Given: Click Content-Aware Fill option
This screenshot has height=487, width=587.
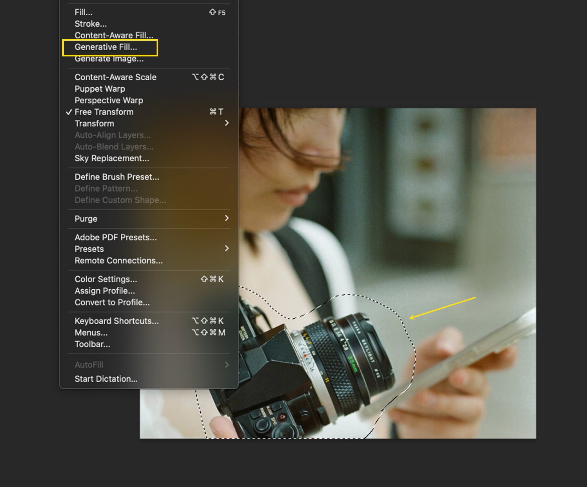Looking at the screenshot, I should [x=114, y=35].
